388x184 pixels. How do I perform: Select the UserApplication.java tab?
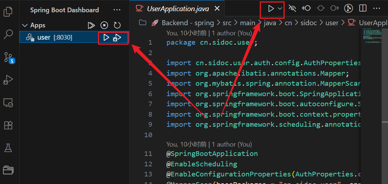(177, 8)
